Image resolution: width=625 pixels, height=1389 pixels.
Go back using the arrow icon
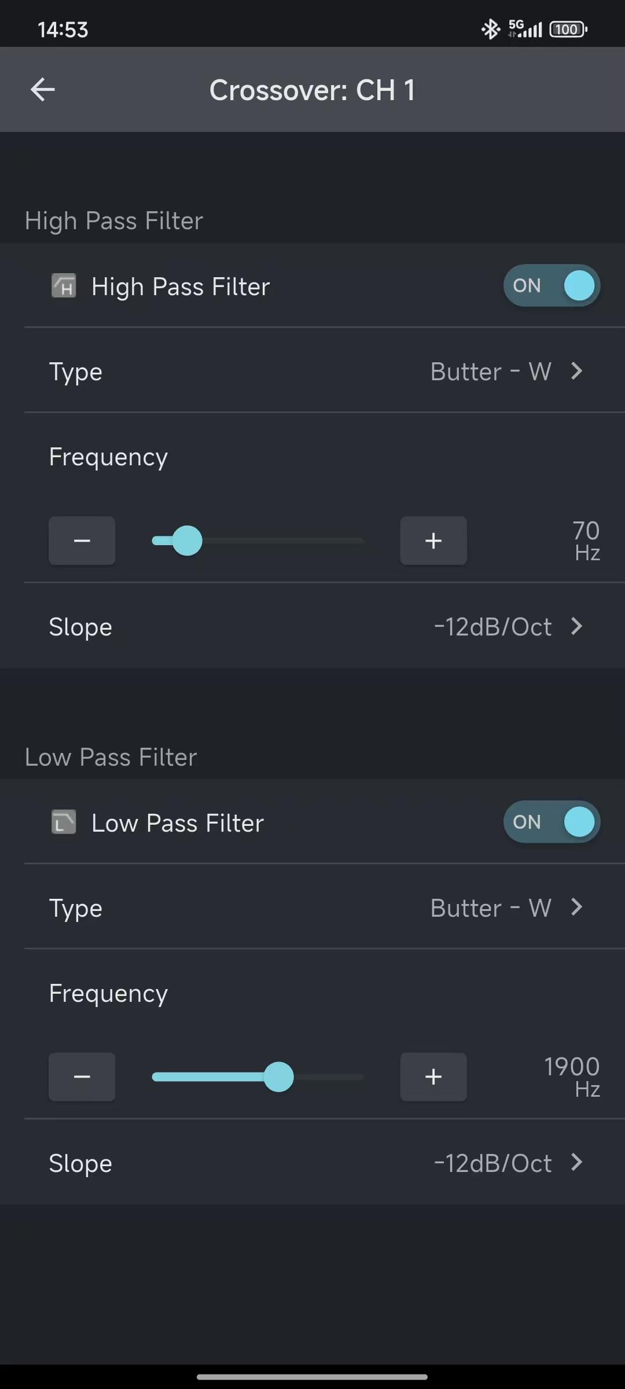43,90
